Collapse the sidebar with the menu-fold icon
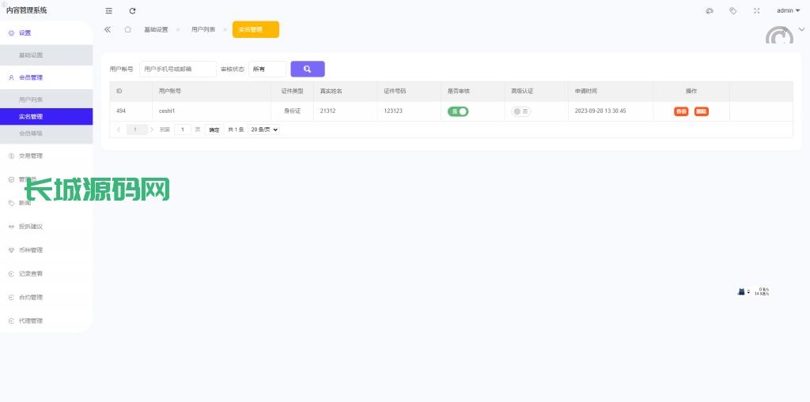Viewport: 810px width, 402px height. 109,10
